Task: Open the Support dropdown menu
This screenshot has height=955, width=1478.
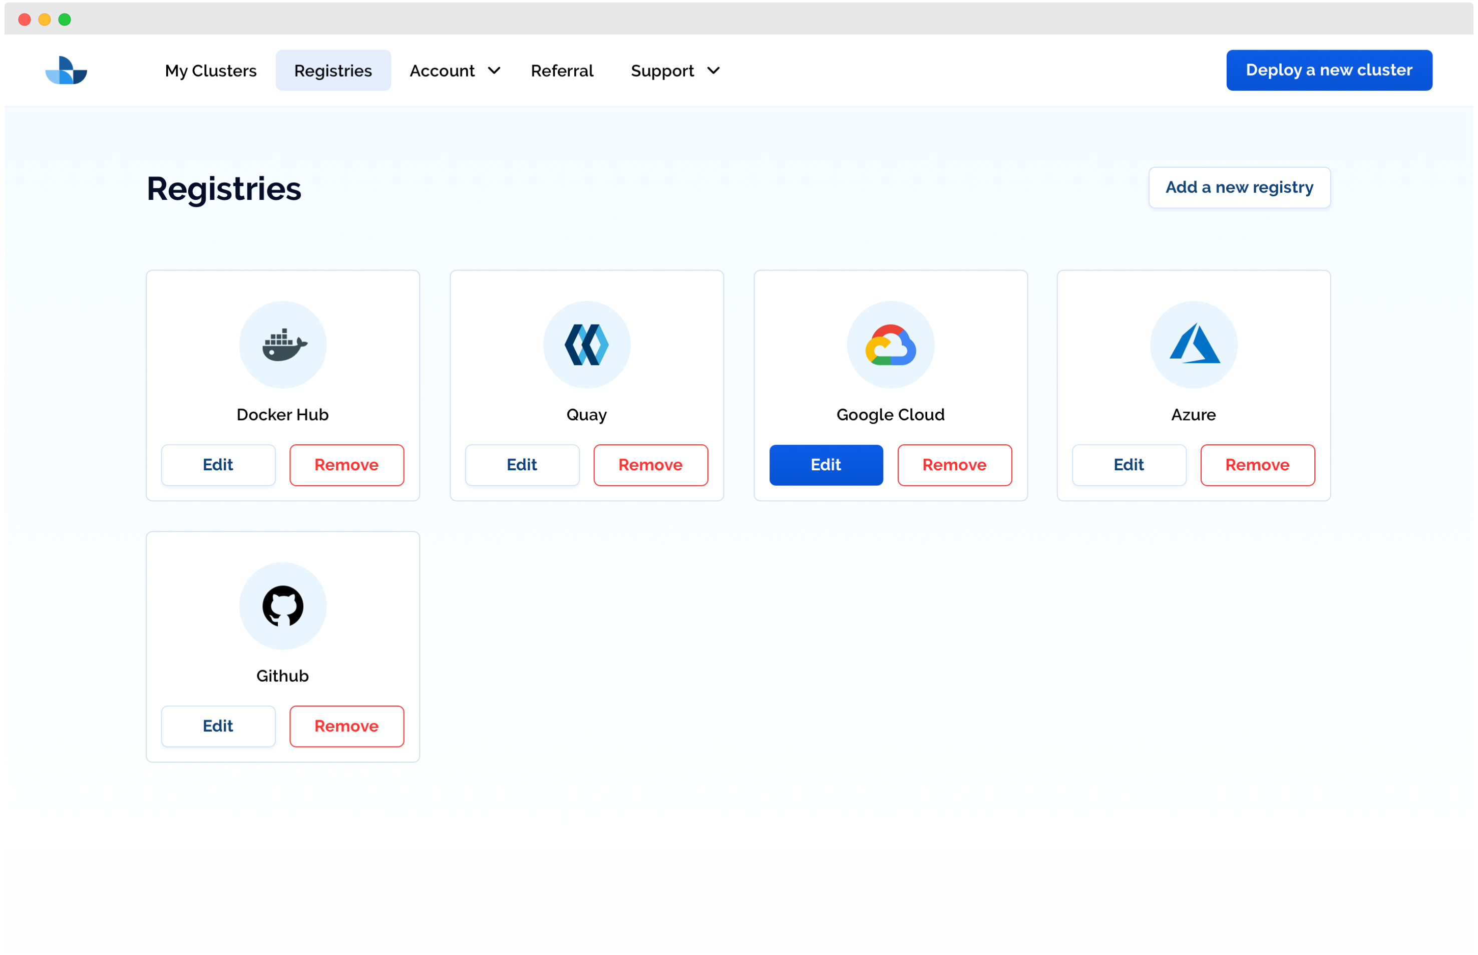Action: (674, 71)
